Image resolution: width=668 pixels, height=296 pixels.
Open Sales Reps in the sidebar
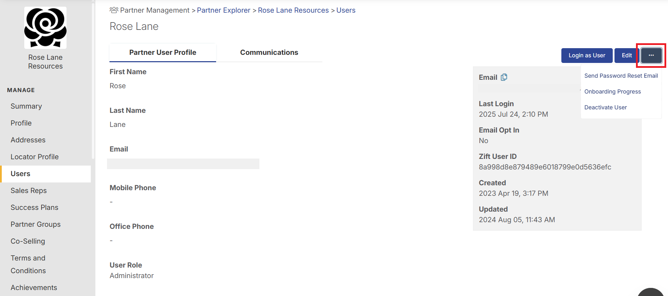click(x=29, y=191)
